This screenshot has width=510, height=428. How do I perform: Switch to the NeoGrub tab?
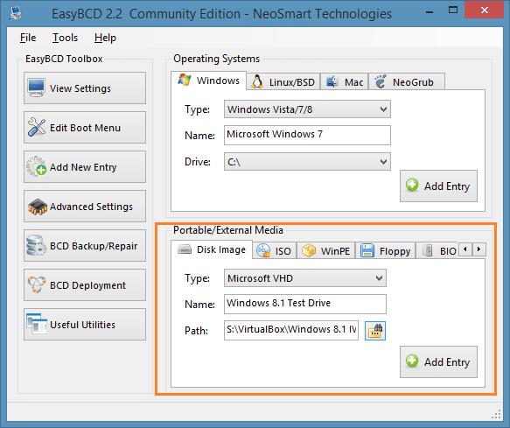click(406, 81)
